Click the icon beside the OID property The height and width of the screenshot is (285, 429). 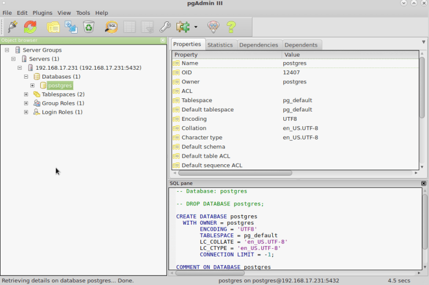pos(176,72)
